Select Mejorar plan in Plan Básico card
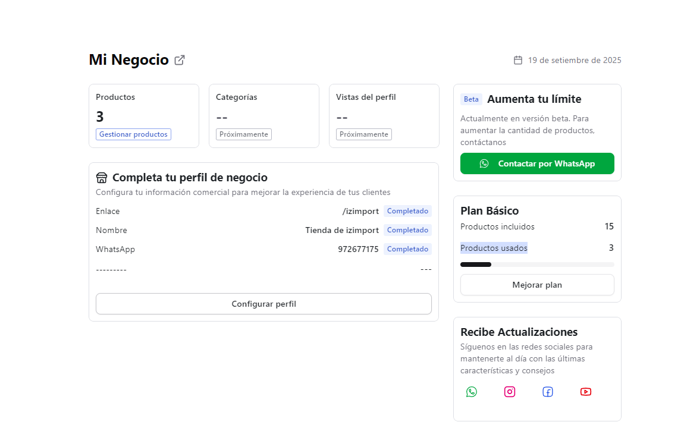 [x=537, y=285]
